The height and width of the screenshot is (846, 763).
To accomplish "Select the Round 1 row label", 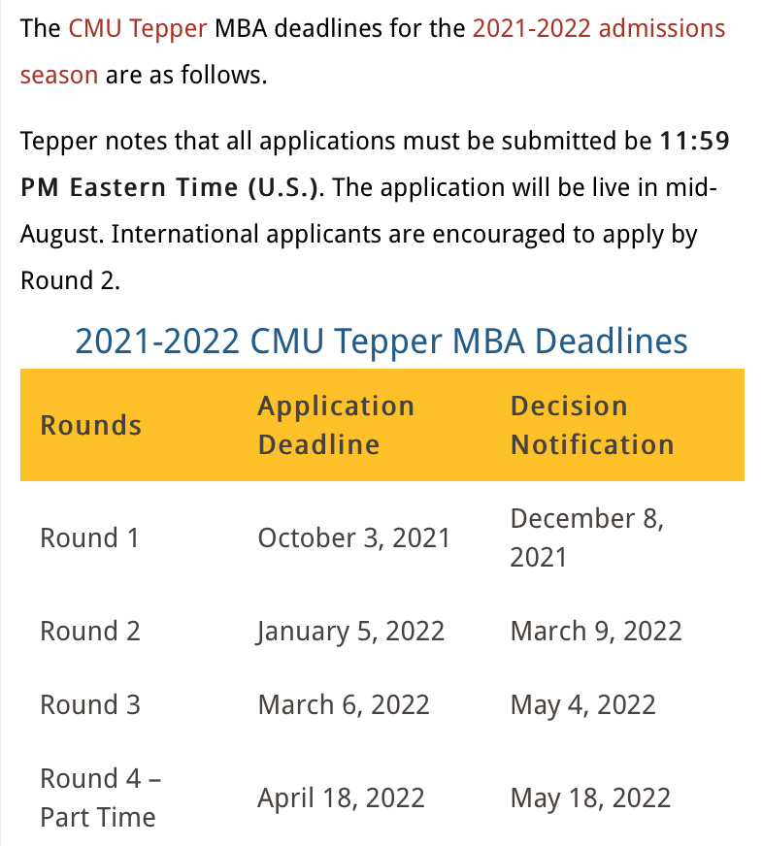I will click(89, 537).
